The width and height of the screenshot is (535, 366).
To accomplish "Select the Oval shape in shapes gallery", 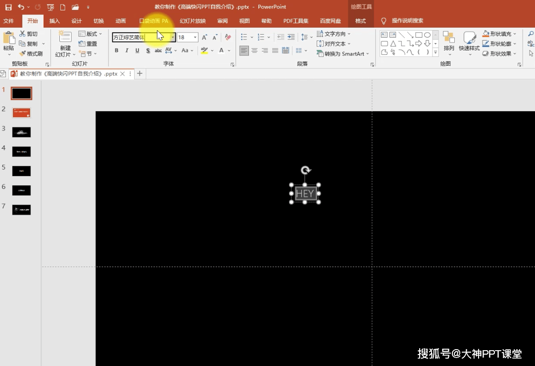I will coord(427,35).
